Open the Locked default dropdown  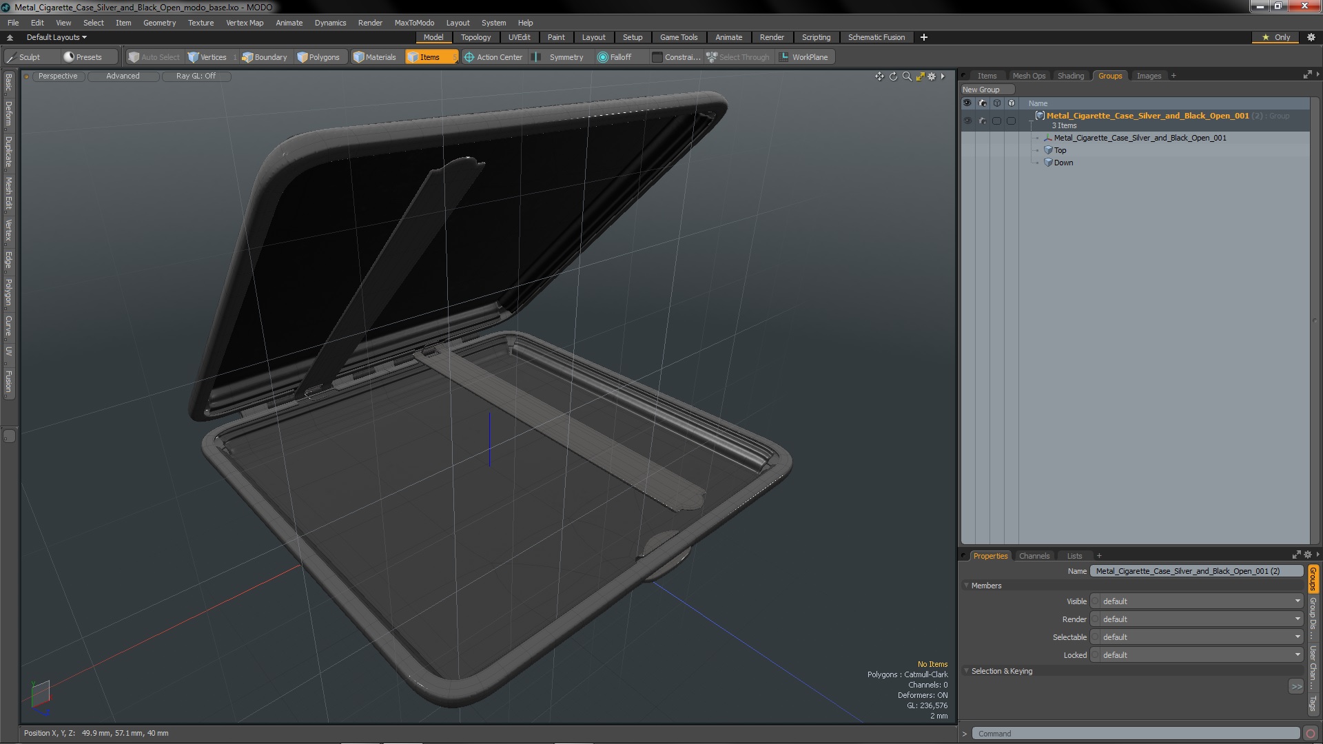point(1200,655)
